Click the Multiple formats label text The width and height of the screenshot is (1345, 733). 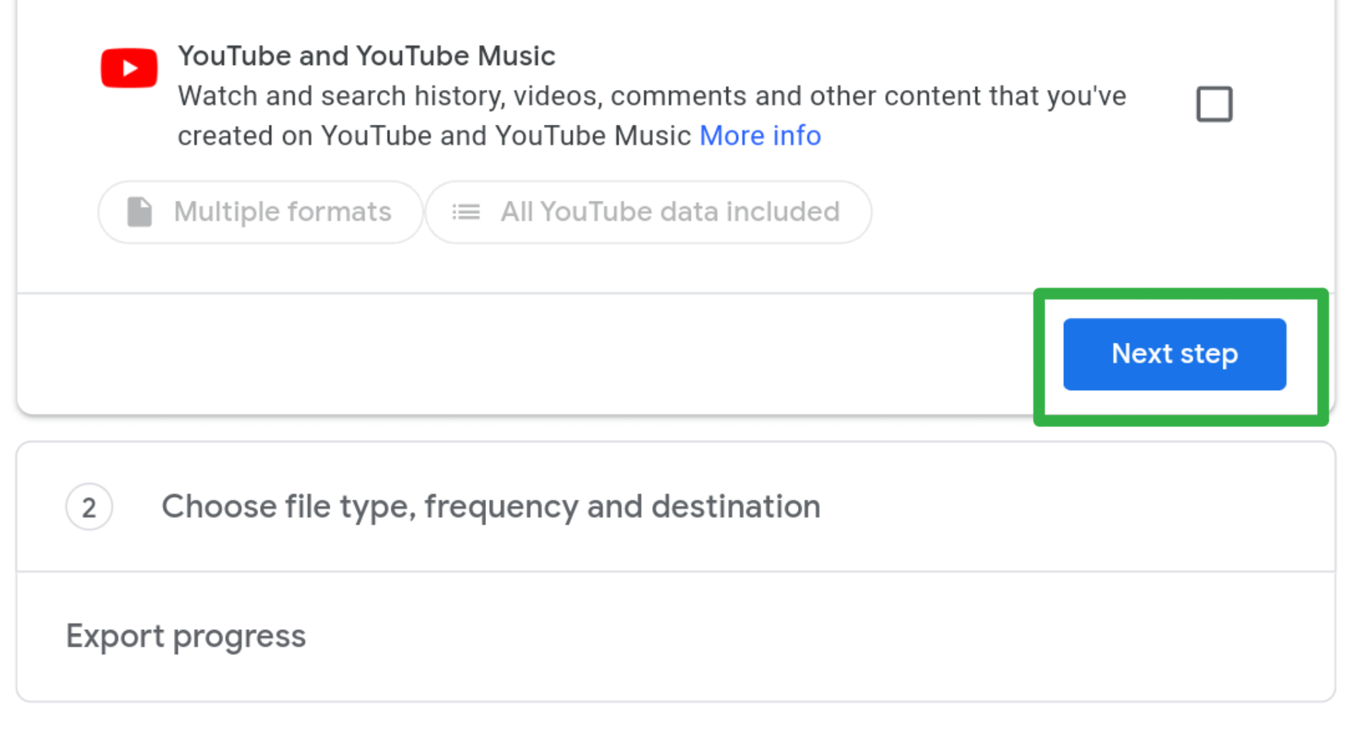(x=282, y=212)
